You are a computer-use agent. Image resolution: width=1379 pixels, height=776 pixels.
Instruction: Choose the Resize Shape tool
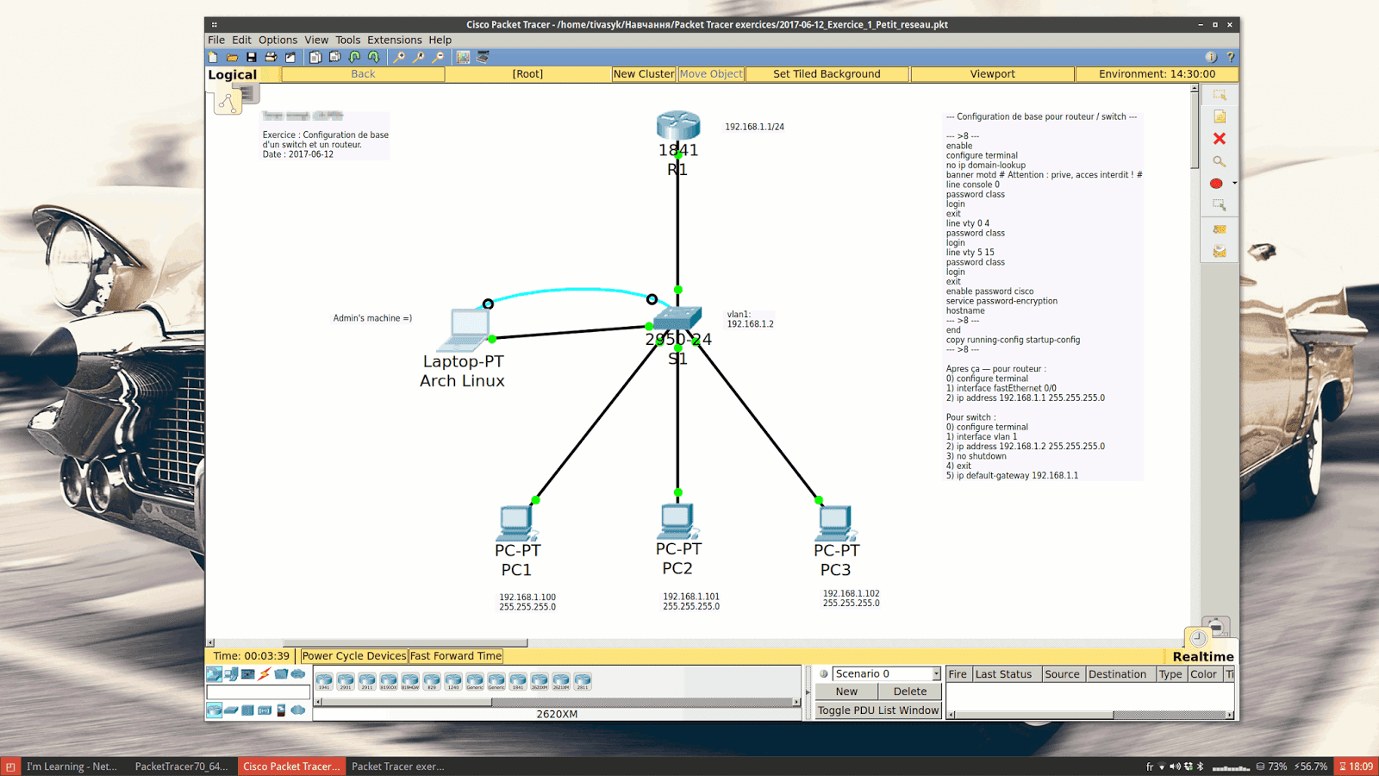coord(1219,205)
